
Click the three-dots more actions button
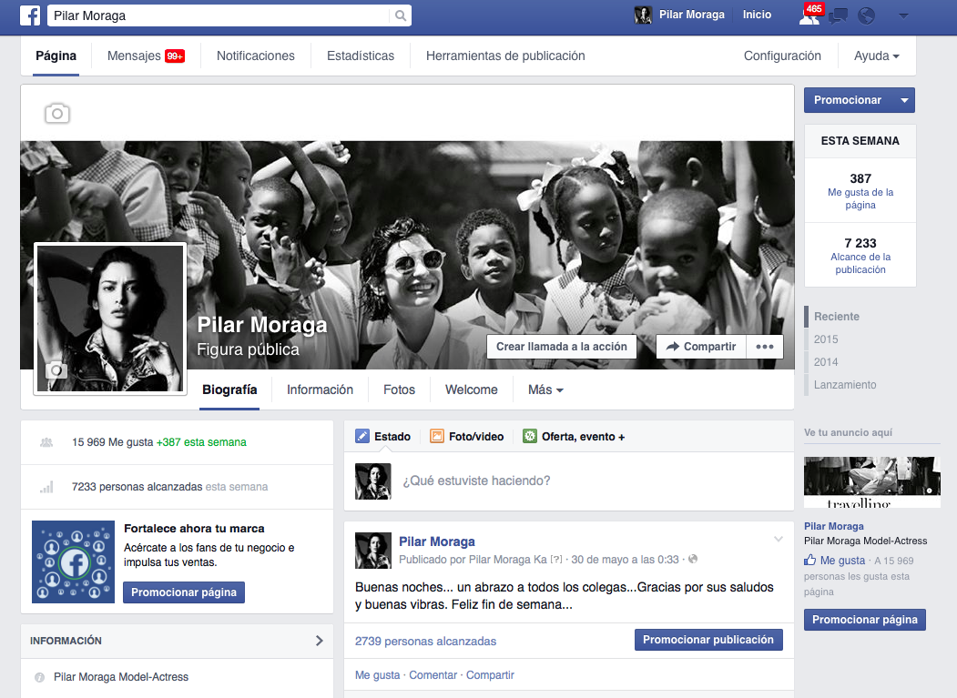(765, 347)
